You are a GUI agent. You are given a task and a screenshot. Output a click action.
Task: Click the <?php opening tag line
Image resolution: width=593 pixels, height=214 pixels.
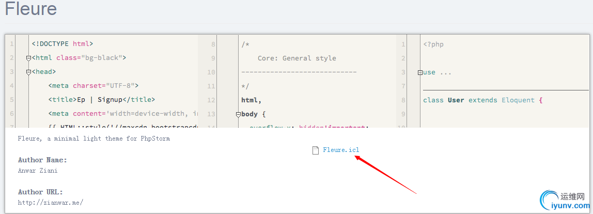pos(433,44)
